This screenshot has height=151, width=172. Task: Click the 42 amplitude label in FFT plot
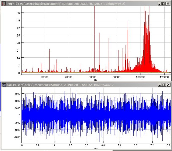tap(18, 28)
